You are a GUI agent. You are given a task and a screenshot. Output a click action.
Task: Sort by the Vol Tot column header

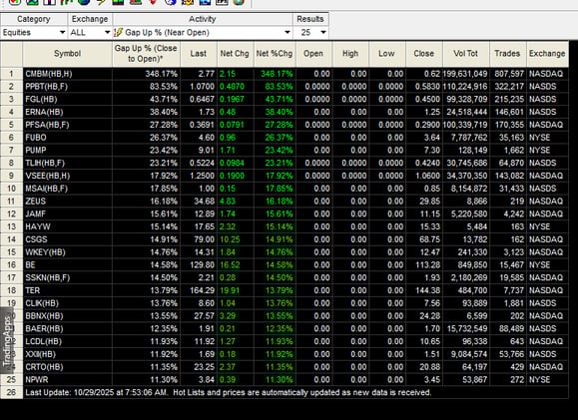tap(466, 54)
